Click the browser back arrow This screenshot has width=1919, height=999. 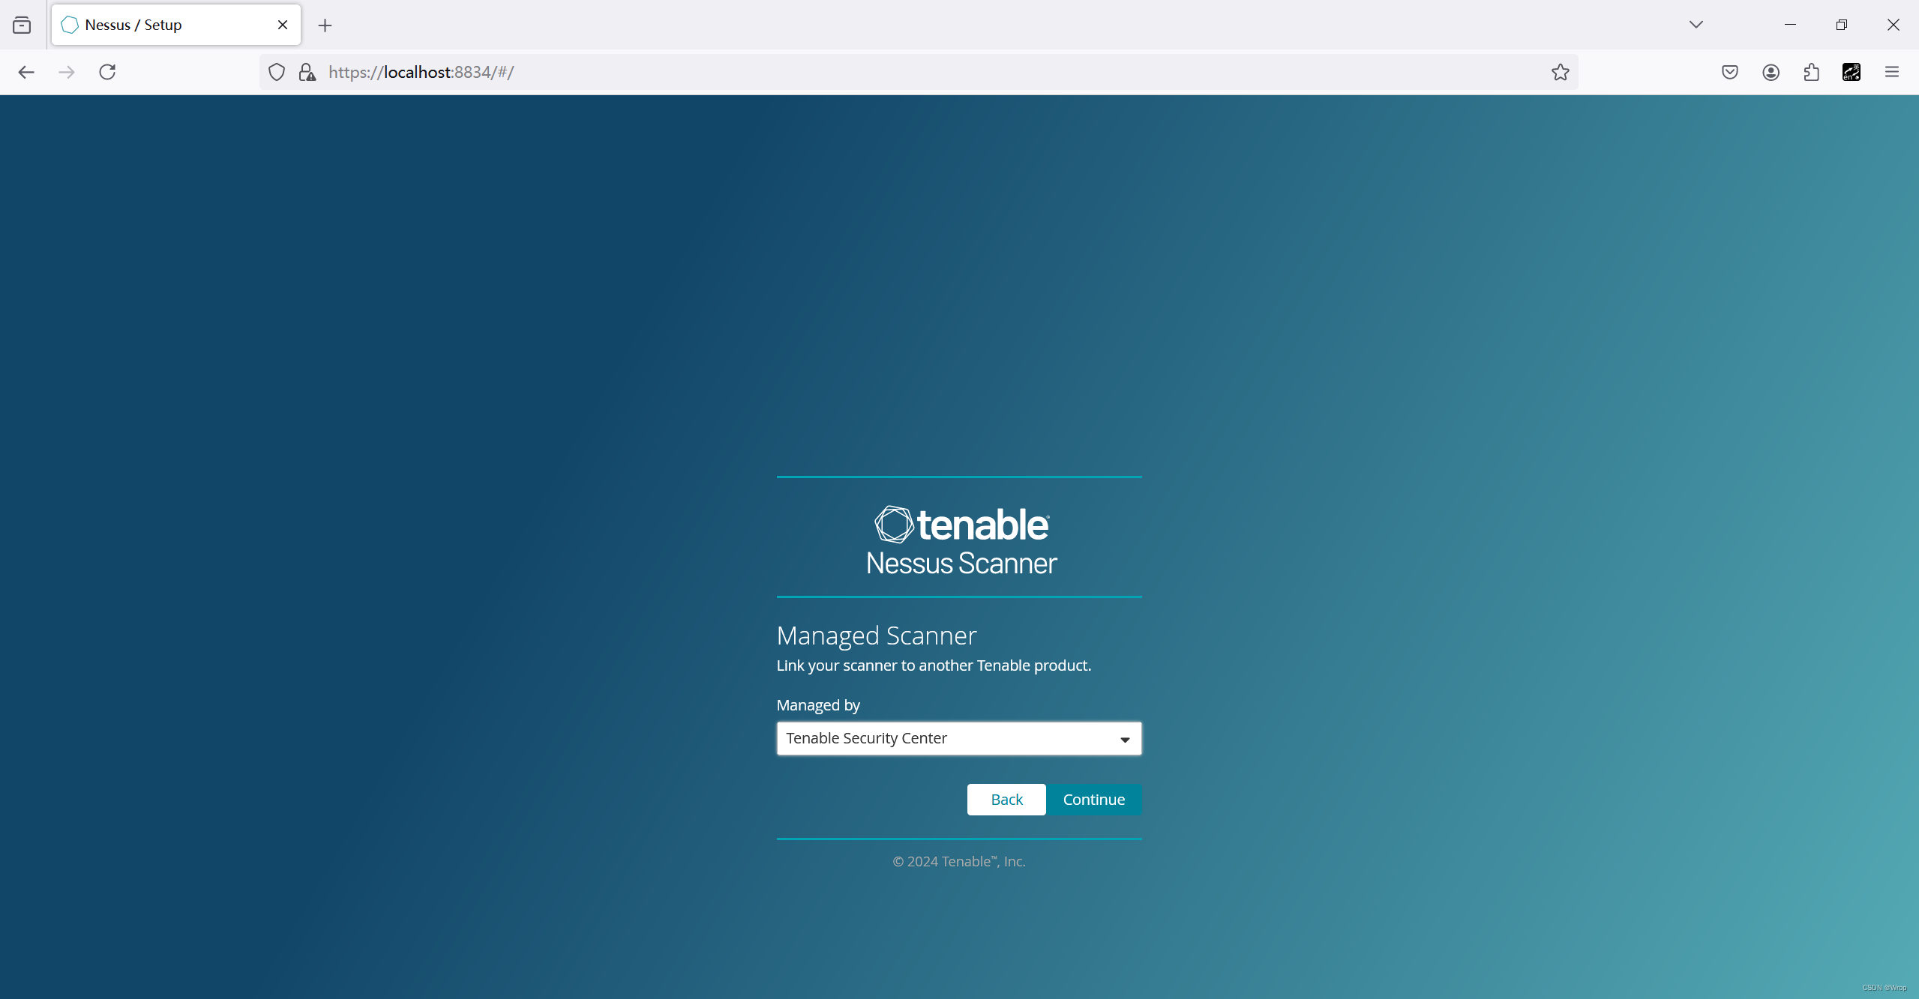pos(26,72)
